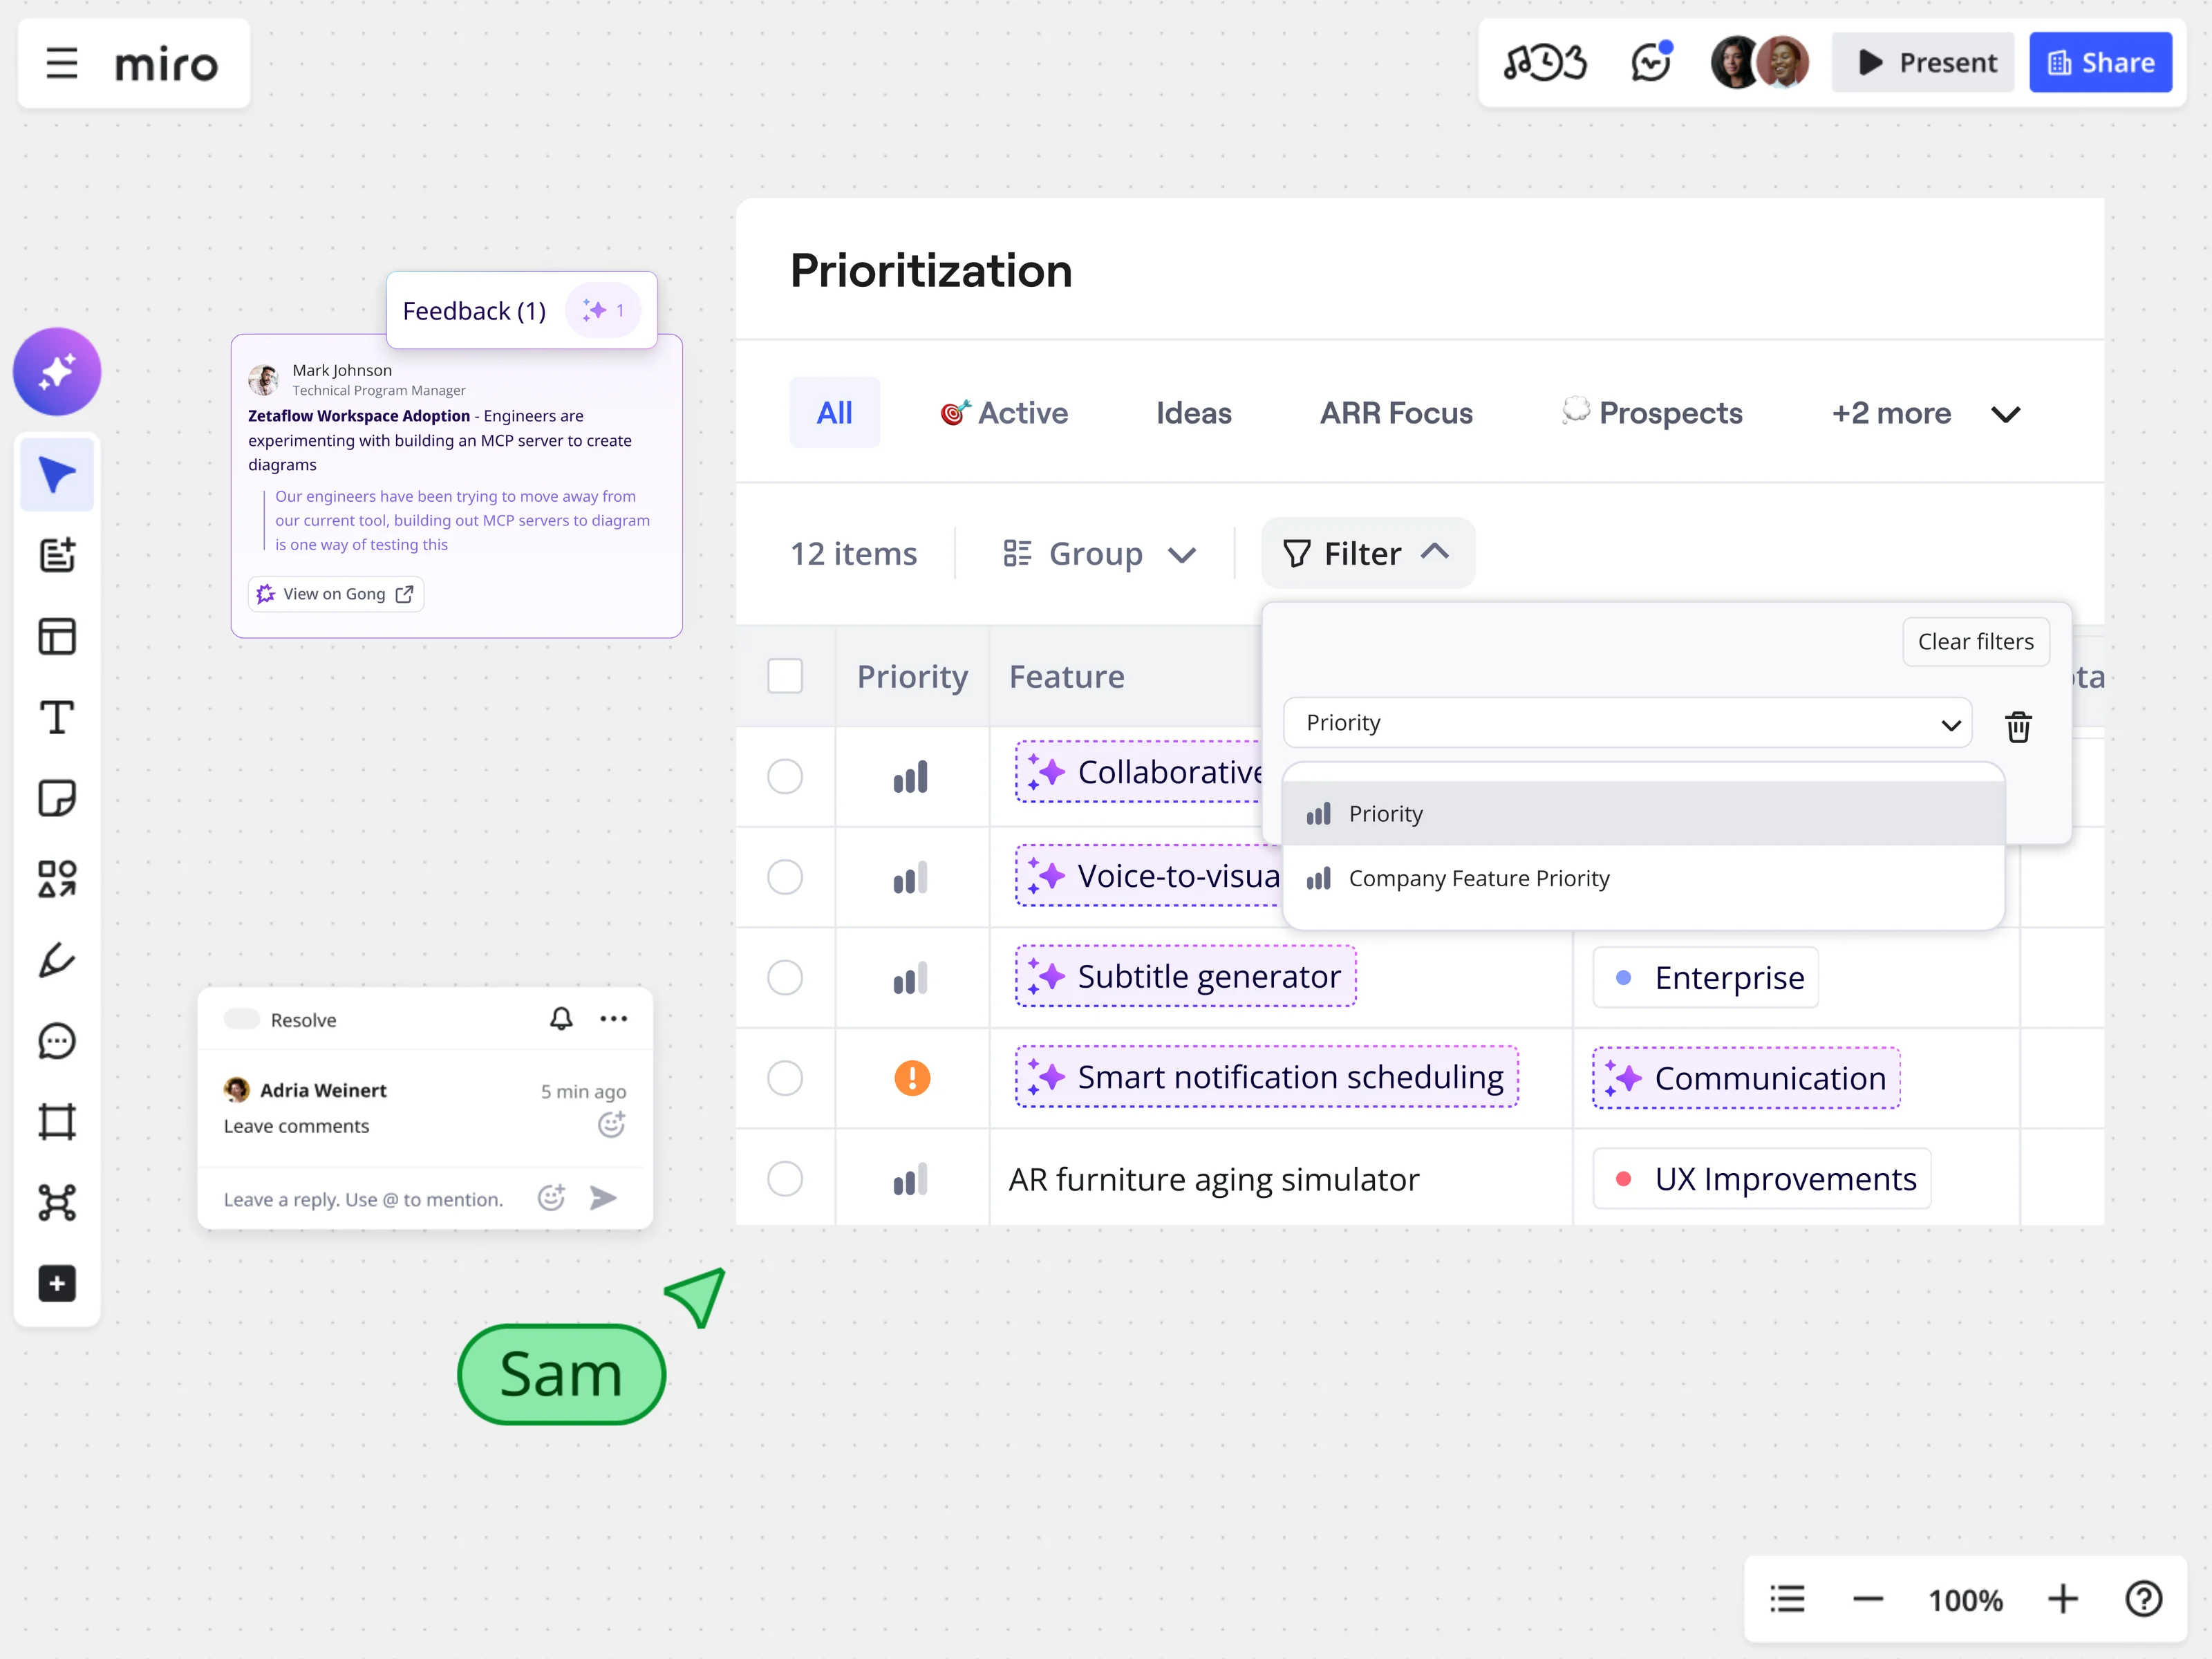Viewport: 2212px width, 1659px height.
Task: Pick the pen drawing tool
Action: 57,960
